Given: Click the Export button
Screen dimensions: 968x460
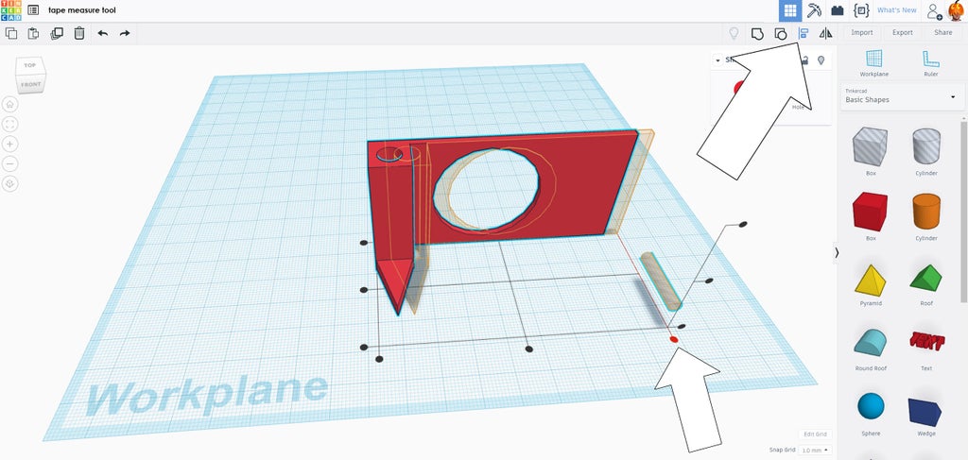Looking at the screenshot, I should point(903,33).
